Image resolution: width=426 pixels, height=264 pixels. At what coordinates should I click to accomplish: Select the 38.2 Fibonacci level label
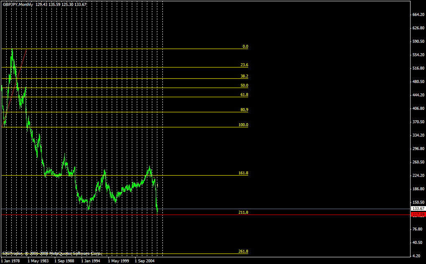click(x=244, y=77)
